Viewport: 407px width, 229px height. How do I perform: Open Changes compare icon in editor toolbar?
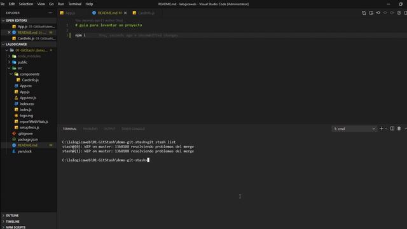(x=364, y=13)
